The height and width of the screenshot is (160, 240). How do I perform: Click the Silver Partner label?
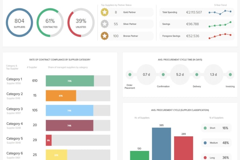130,24
